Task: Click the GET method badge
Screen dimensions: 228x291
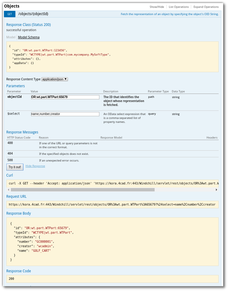Action: [10, 14]
